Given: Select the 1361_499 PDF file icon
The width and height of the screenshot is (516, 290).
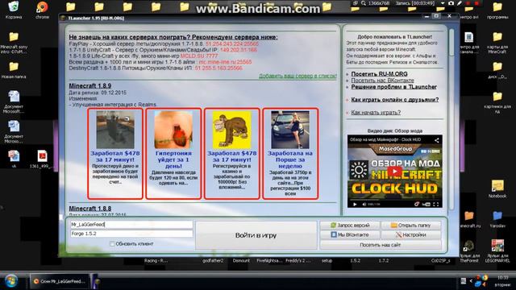Looking at the screenshot, I should [x=42, y=159].
